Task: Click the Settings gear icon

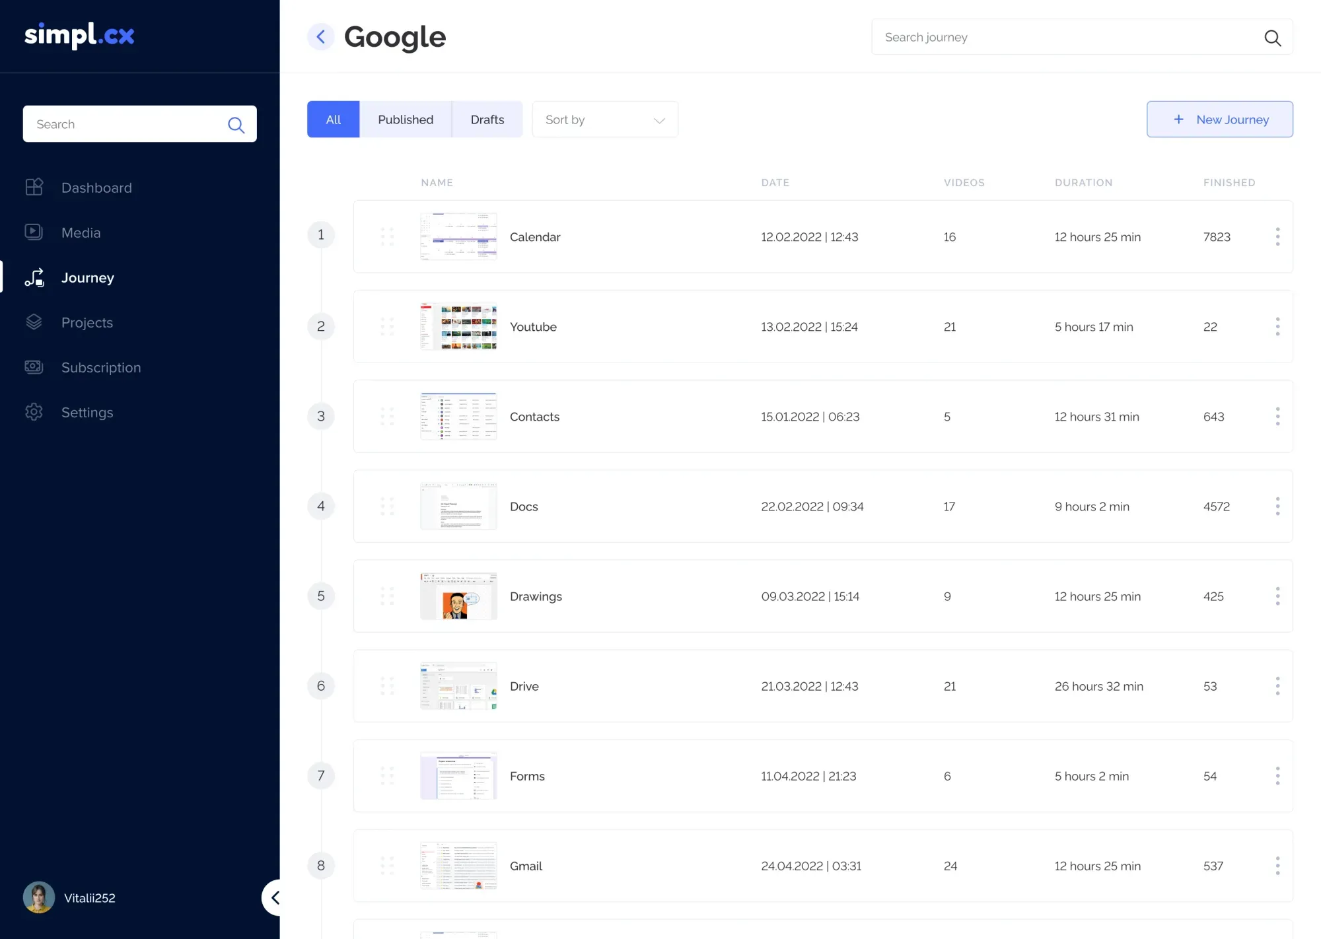Action: coord(34,412)
